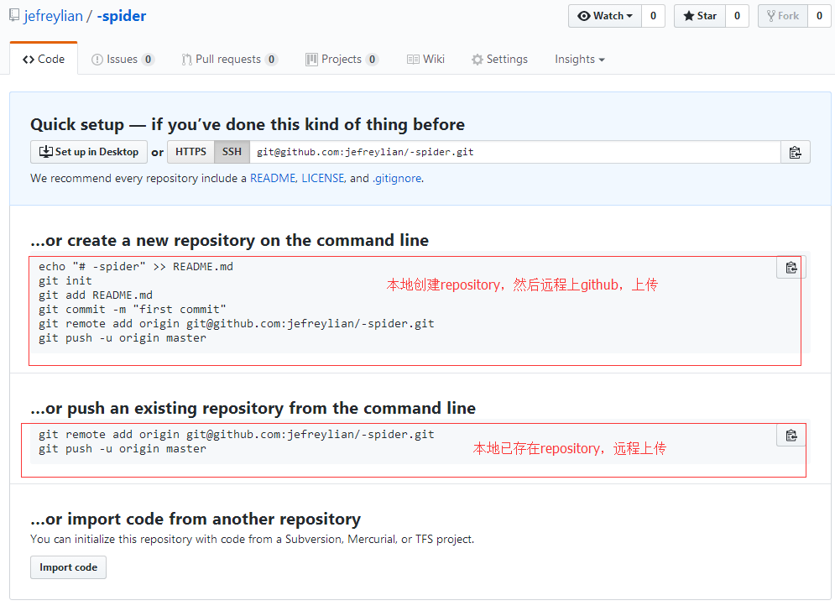Open the Wiki tab
This screenshot has width=835, height=611.
click(x=425, y=59)
